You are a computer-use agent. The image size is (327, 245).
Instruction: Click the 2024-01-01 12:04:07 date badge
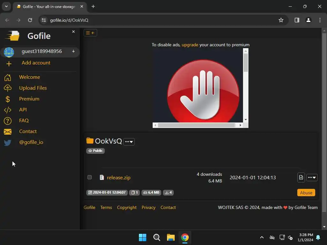point(107,192)
